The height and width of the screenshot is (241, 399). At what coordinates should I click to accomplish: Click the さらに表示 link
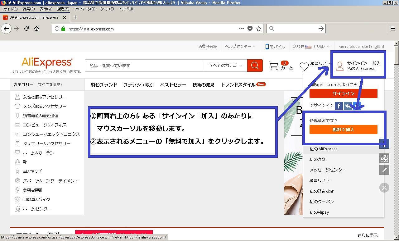368,235
